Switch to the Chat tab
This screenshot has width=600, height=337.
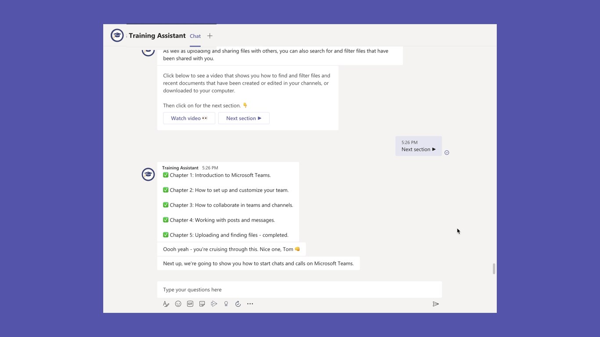point(195,36)
